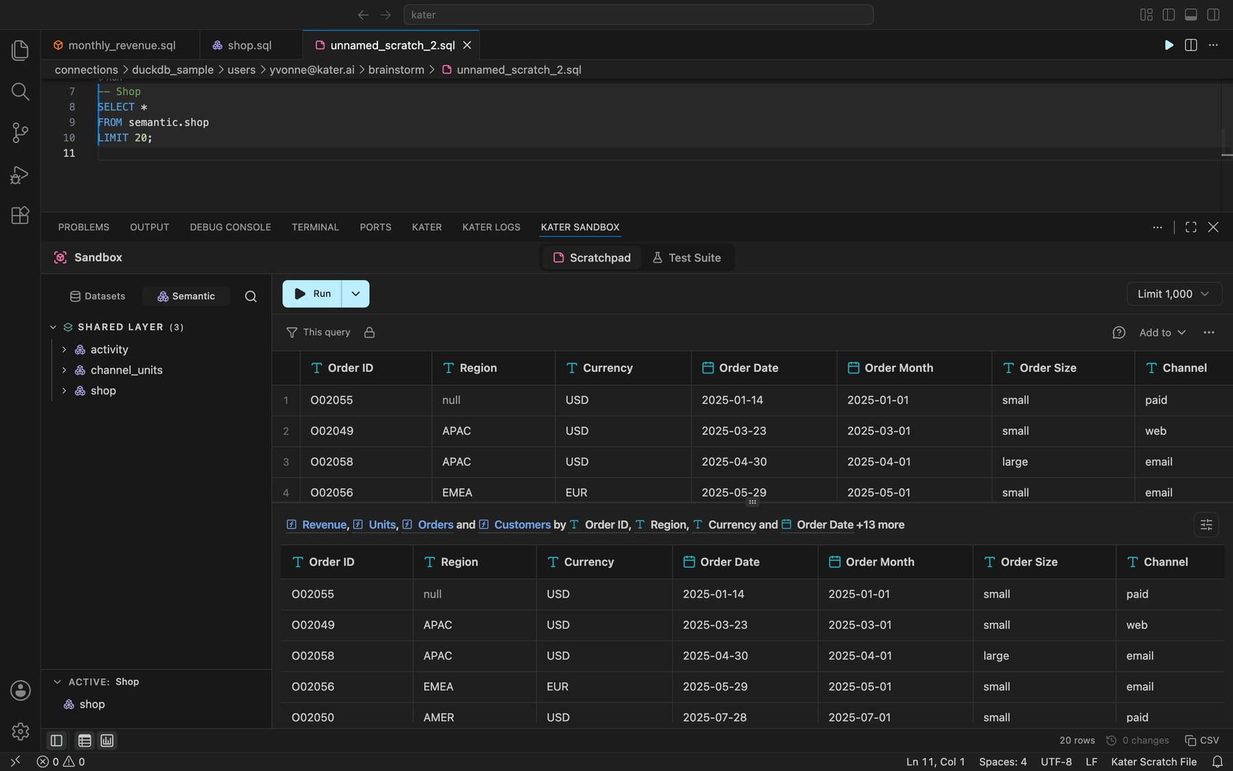1233x771 pixels.
Task: Open the Search view in activity bar
Action: (x=21, y=91)
